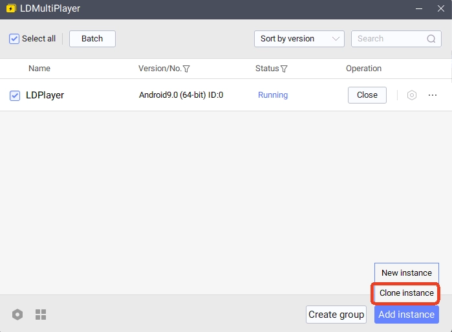The height and width of the screenshot is (332, 452).
Task: Open the three-dot more options for LDPlayer
Action: click(x=433, y=95)
